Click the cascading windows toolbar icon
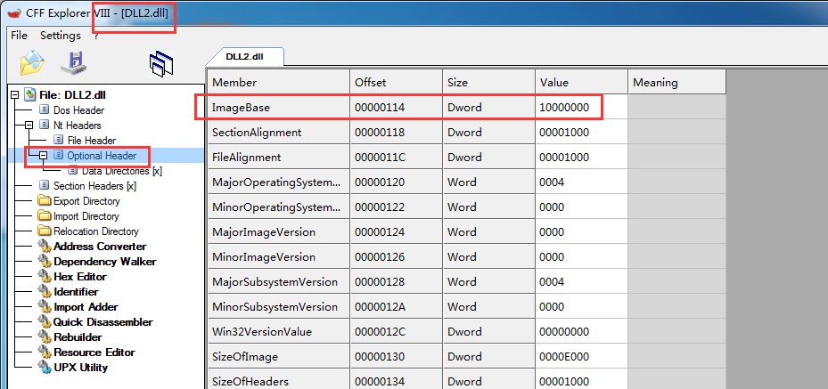This screenshot has height=389, width=828. [162, 63]
